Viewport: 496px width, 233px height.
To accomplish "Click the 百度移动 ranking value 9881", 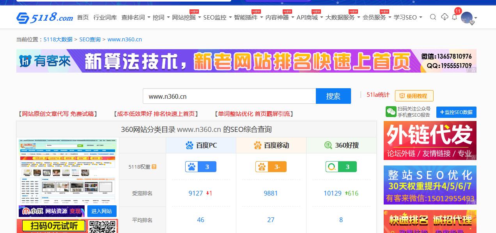I will pyautogui.click(x=271, y=193).
